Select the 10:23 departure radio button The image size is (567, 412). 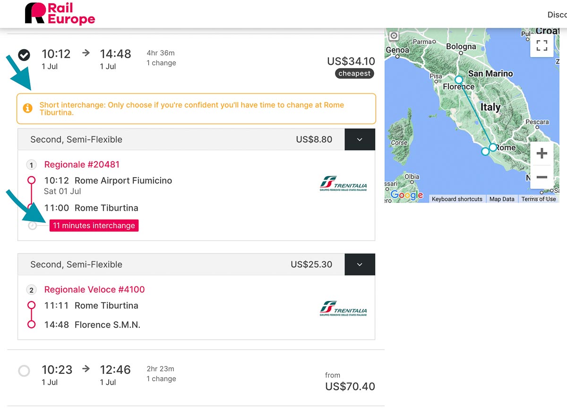tap(24, 371)
